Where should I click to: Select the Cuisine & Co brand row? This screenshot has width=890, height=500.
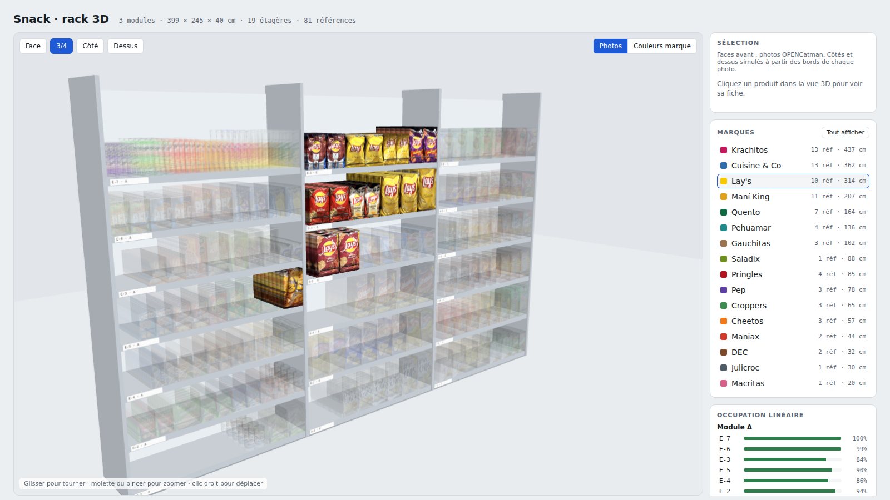793,166
